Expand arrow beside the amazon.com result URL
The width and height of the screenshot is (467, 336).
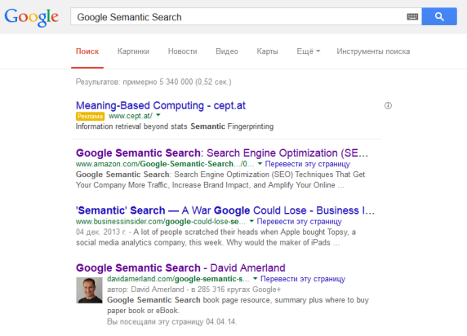tap(260, 163)
